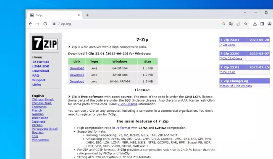This screenshot has height=159, width=273.
Task: Switch language to Chinese Trad.
Action: tap(42, 103)
